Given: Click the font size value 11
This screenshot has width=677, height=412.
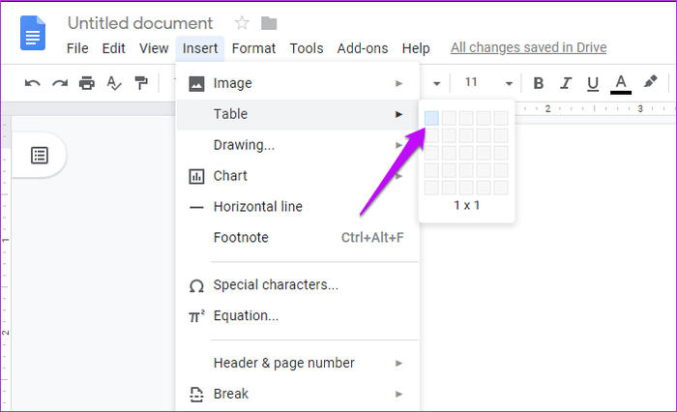Looking at the screenshot, I should [471, 82].
